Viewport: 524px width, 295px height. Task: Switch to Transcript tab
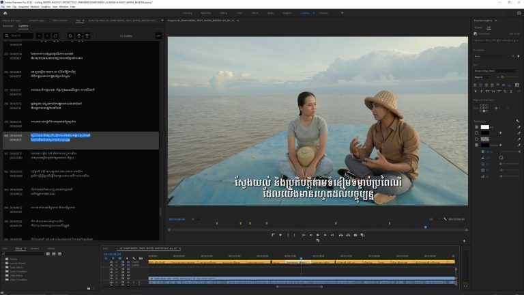click(x=8, y=26)
